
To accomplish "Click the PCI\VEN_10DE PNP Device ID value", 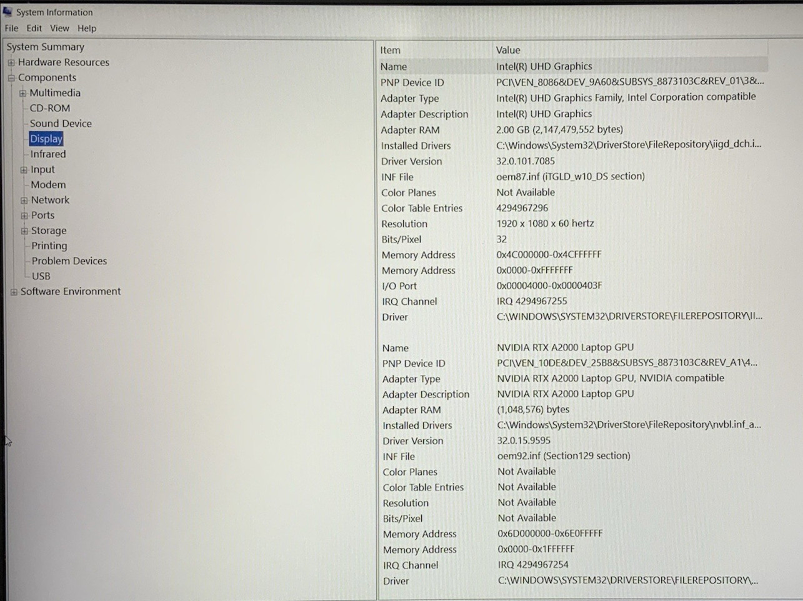I will click(x=627, y=362).
